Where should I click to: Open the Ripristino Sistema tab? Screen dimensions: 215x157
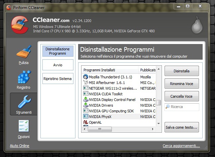tap(57, 79)
